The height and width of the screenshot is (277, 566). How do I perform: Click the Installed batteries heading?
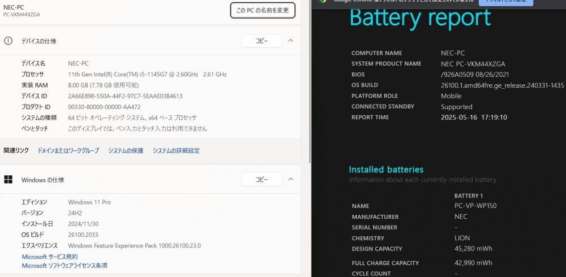(x=386, y=169)
